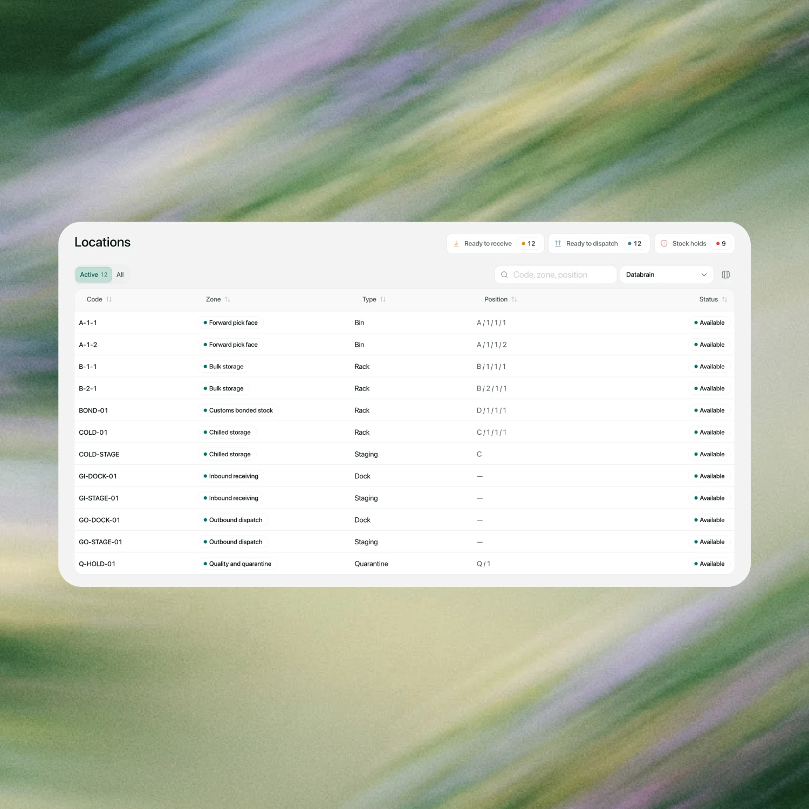Screen dimensions: 809x809
Task: Click the Locations page title
Action: pos(102,242)
